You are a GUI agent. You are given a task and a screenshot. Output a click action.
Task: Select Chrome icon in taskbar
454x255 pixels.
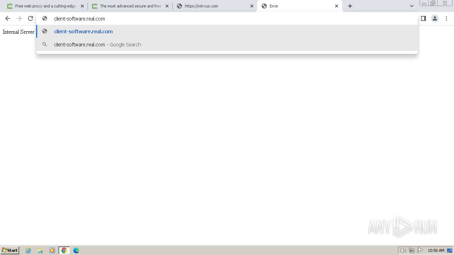(64, 250)
